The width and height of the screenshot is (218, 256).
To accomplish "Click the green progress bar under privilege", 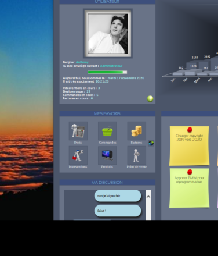I will coord(107,72).
